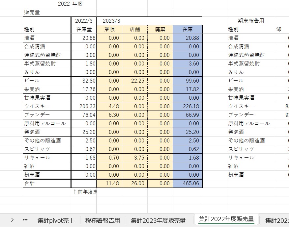
Task: Open the partially visible 集計2021 sheet tab
Action: (277, 220)
